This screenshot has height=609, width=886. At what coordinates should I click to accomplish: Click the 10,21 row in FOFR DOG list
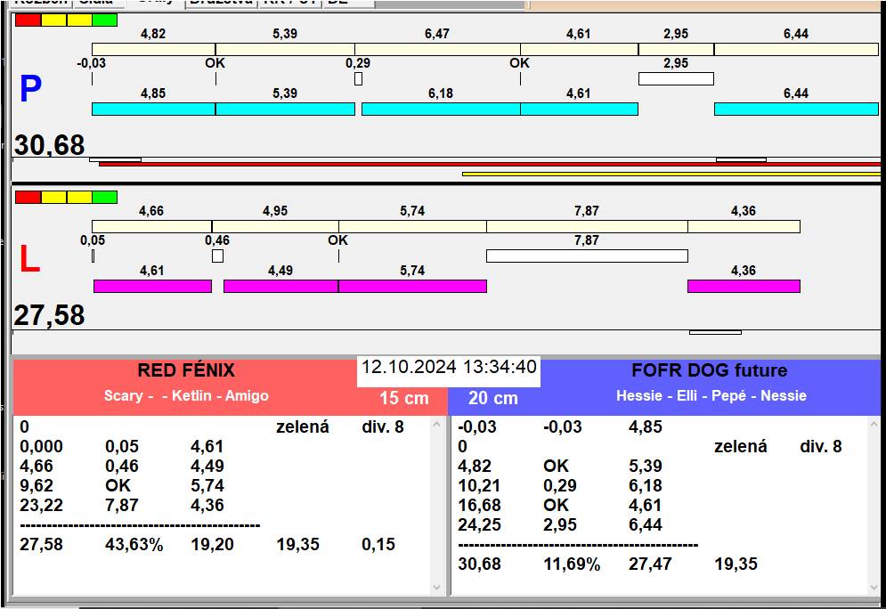click(560, 486)
